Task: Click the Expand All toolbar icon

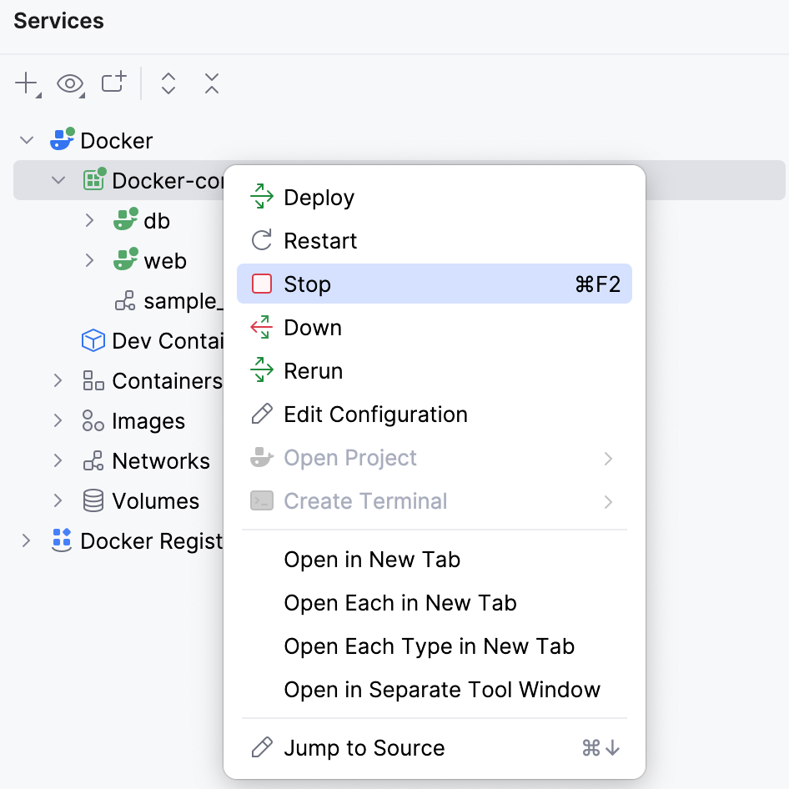Action: click(168, 83)
